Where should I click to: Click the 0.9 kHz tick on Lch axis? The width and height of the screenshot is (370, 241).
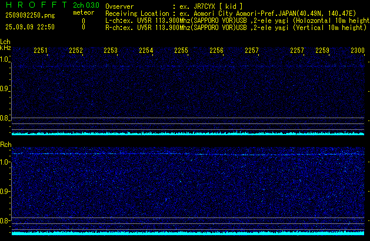[5, 89]
